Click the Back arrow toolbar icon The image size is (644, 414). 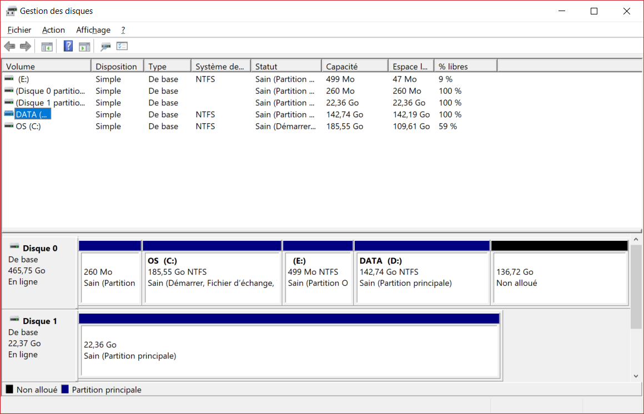pyautogui.click(x=9, y=47)
